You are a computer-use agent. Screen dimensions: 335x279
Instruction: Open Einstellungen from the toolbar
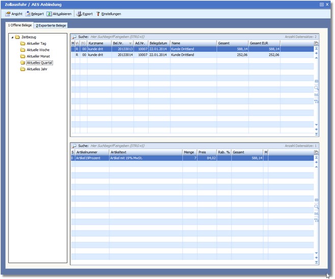[108, 14]
